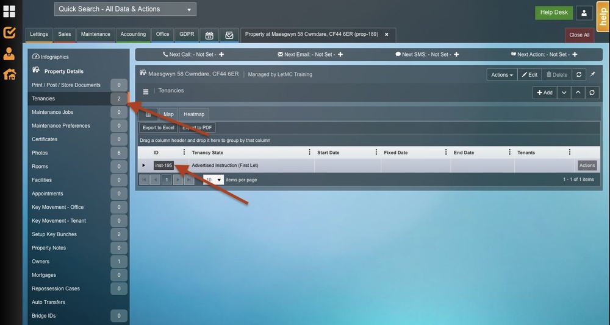Open Fixed Date column options menu
610x325 pixels.
pos(446,152)
